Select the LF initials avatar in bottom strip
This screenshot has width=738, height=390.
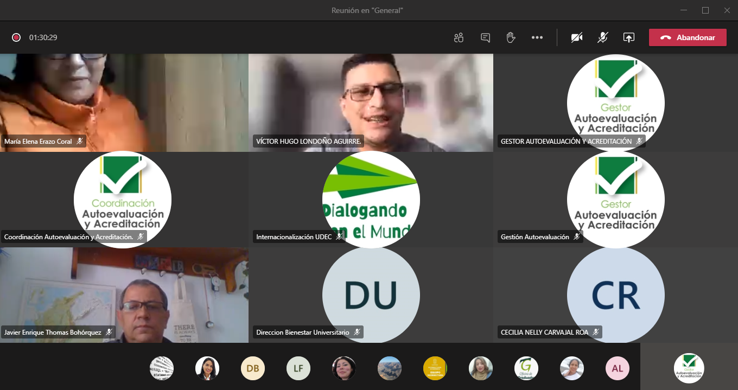point(298,368)
